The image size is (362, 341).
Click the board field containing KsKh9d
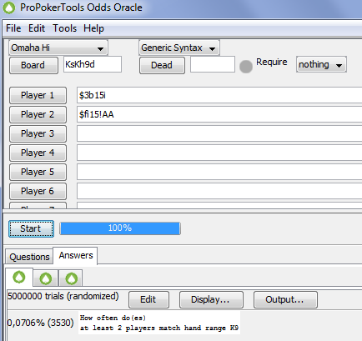[93, 64]
